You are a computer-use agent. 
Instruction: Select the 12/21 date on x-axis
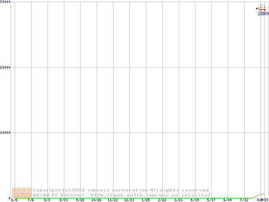tap(129, 200)
